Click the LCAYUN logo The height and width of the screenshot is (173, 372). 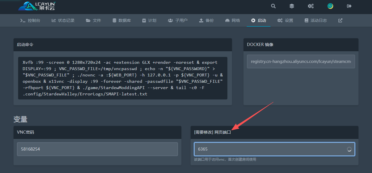click(x=37, y=6)
